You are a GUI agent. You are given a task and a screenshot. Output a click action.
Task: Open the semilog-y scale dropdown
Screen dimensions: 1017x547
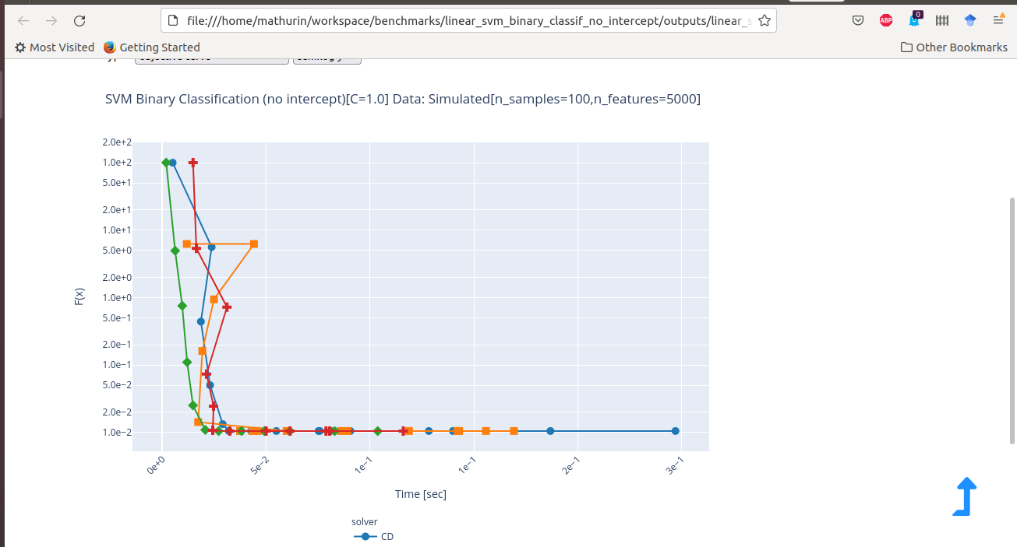tap(327, 57)
